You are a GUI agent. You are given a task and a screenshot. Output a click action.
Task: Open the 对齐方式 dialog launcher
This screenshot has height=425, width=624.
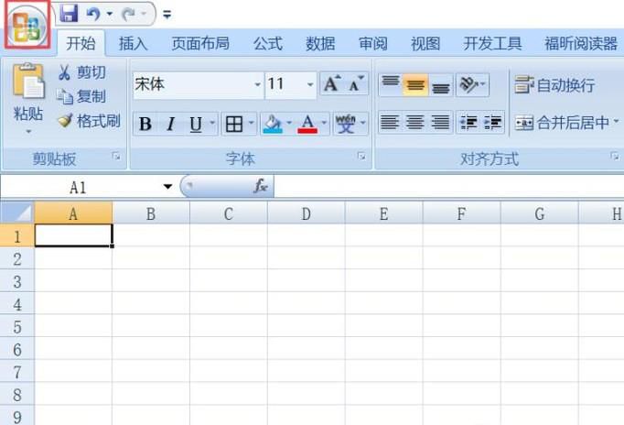615,156
